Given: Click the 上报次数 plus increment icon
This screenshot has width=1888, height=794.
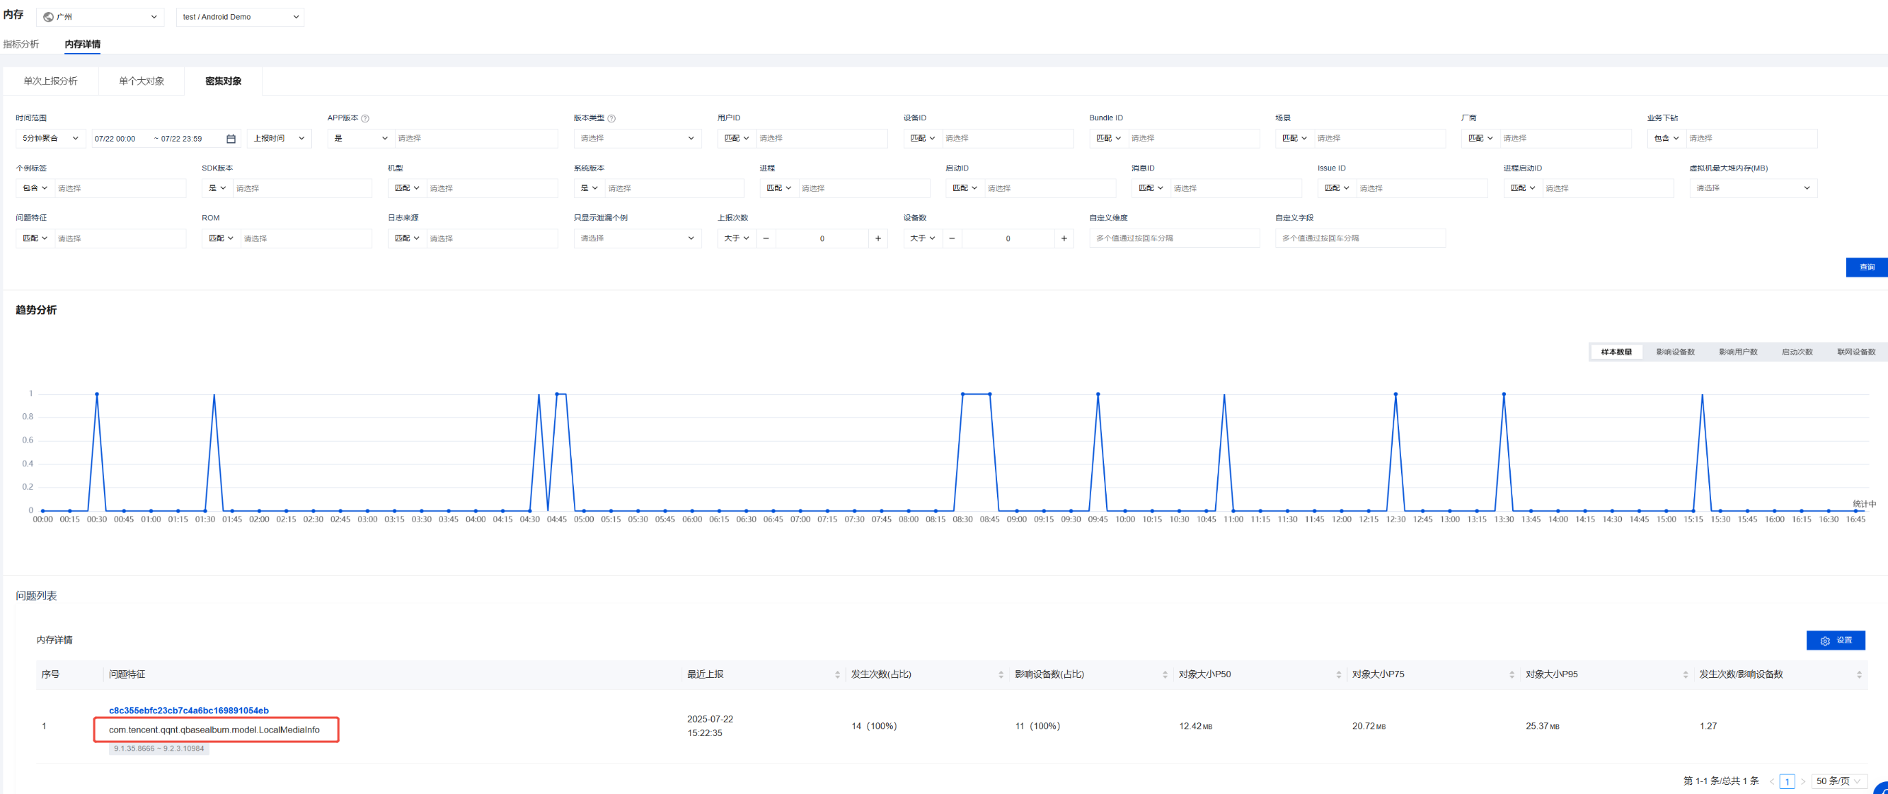Looking at the screenshot, I should [878, 238].
